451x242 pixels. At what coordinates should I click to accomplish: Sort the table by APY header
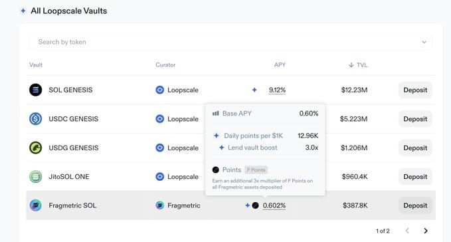click(x=280, y=64)
